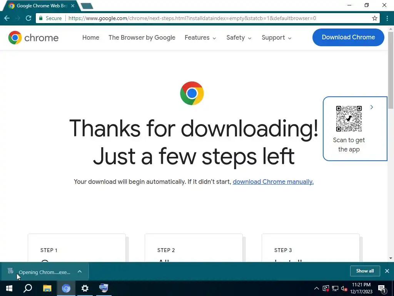Click the scrollbar down arrow
The width and height of the screenshot is (394, 296).
point(391,258)
